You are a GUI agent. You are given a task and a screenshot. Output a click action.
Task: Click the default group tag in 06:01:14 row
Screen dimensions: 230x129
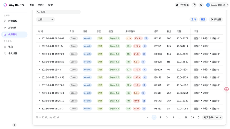pyautogui.click(x=87, y=46)
